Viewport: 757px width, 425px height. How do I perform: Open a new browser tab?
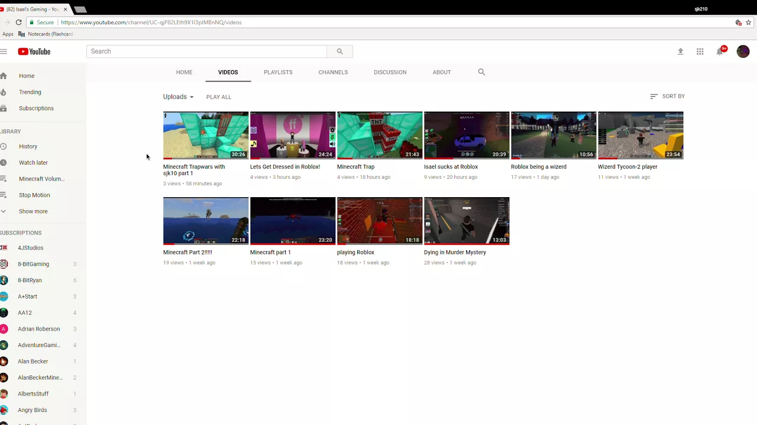pos(80,9)
